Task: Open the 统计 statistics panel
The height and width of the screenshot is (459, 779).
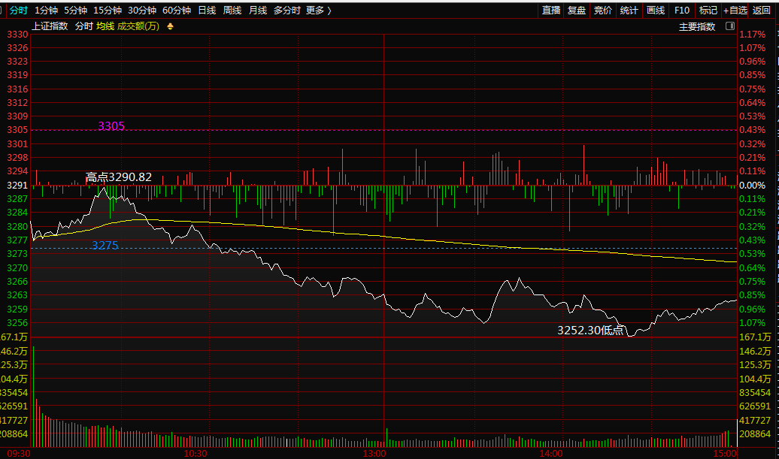Action: 629,10
